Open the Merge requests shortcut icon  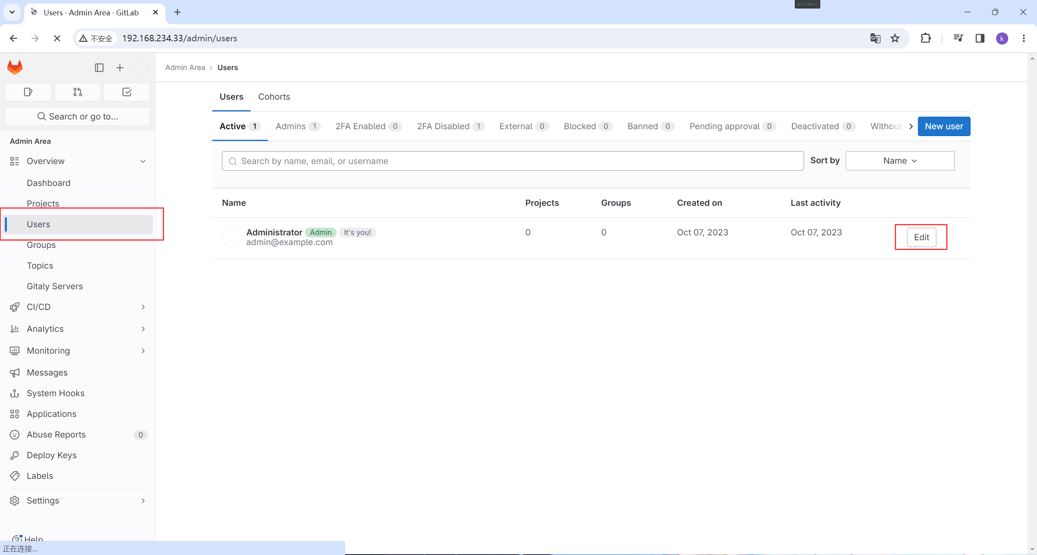(x=77, y=92)
